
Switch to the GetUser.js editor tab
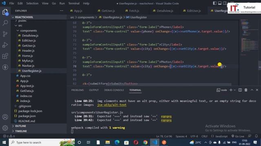click(108, 11)
